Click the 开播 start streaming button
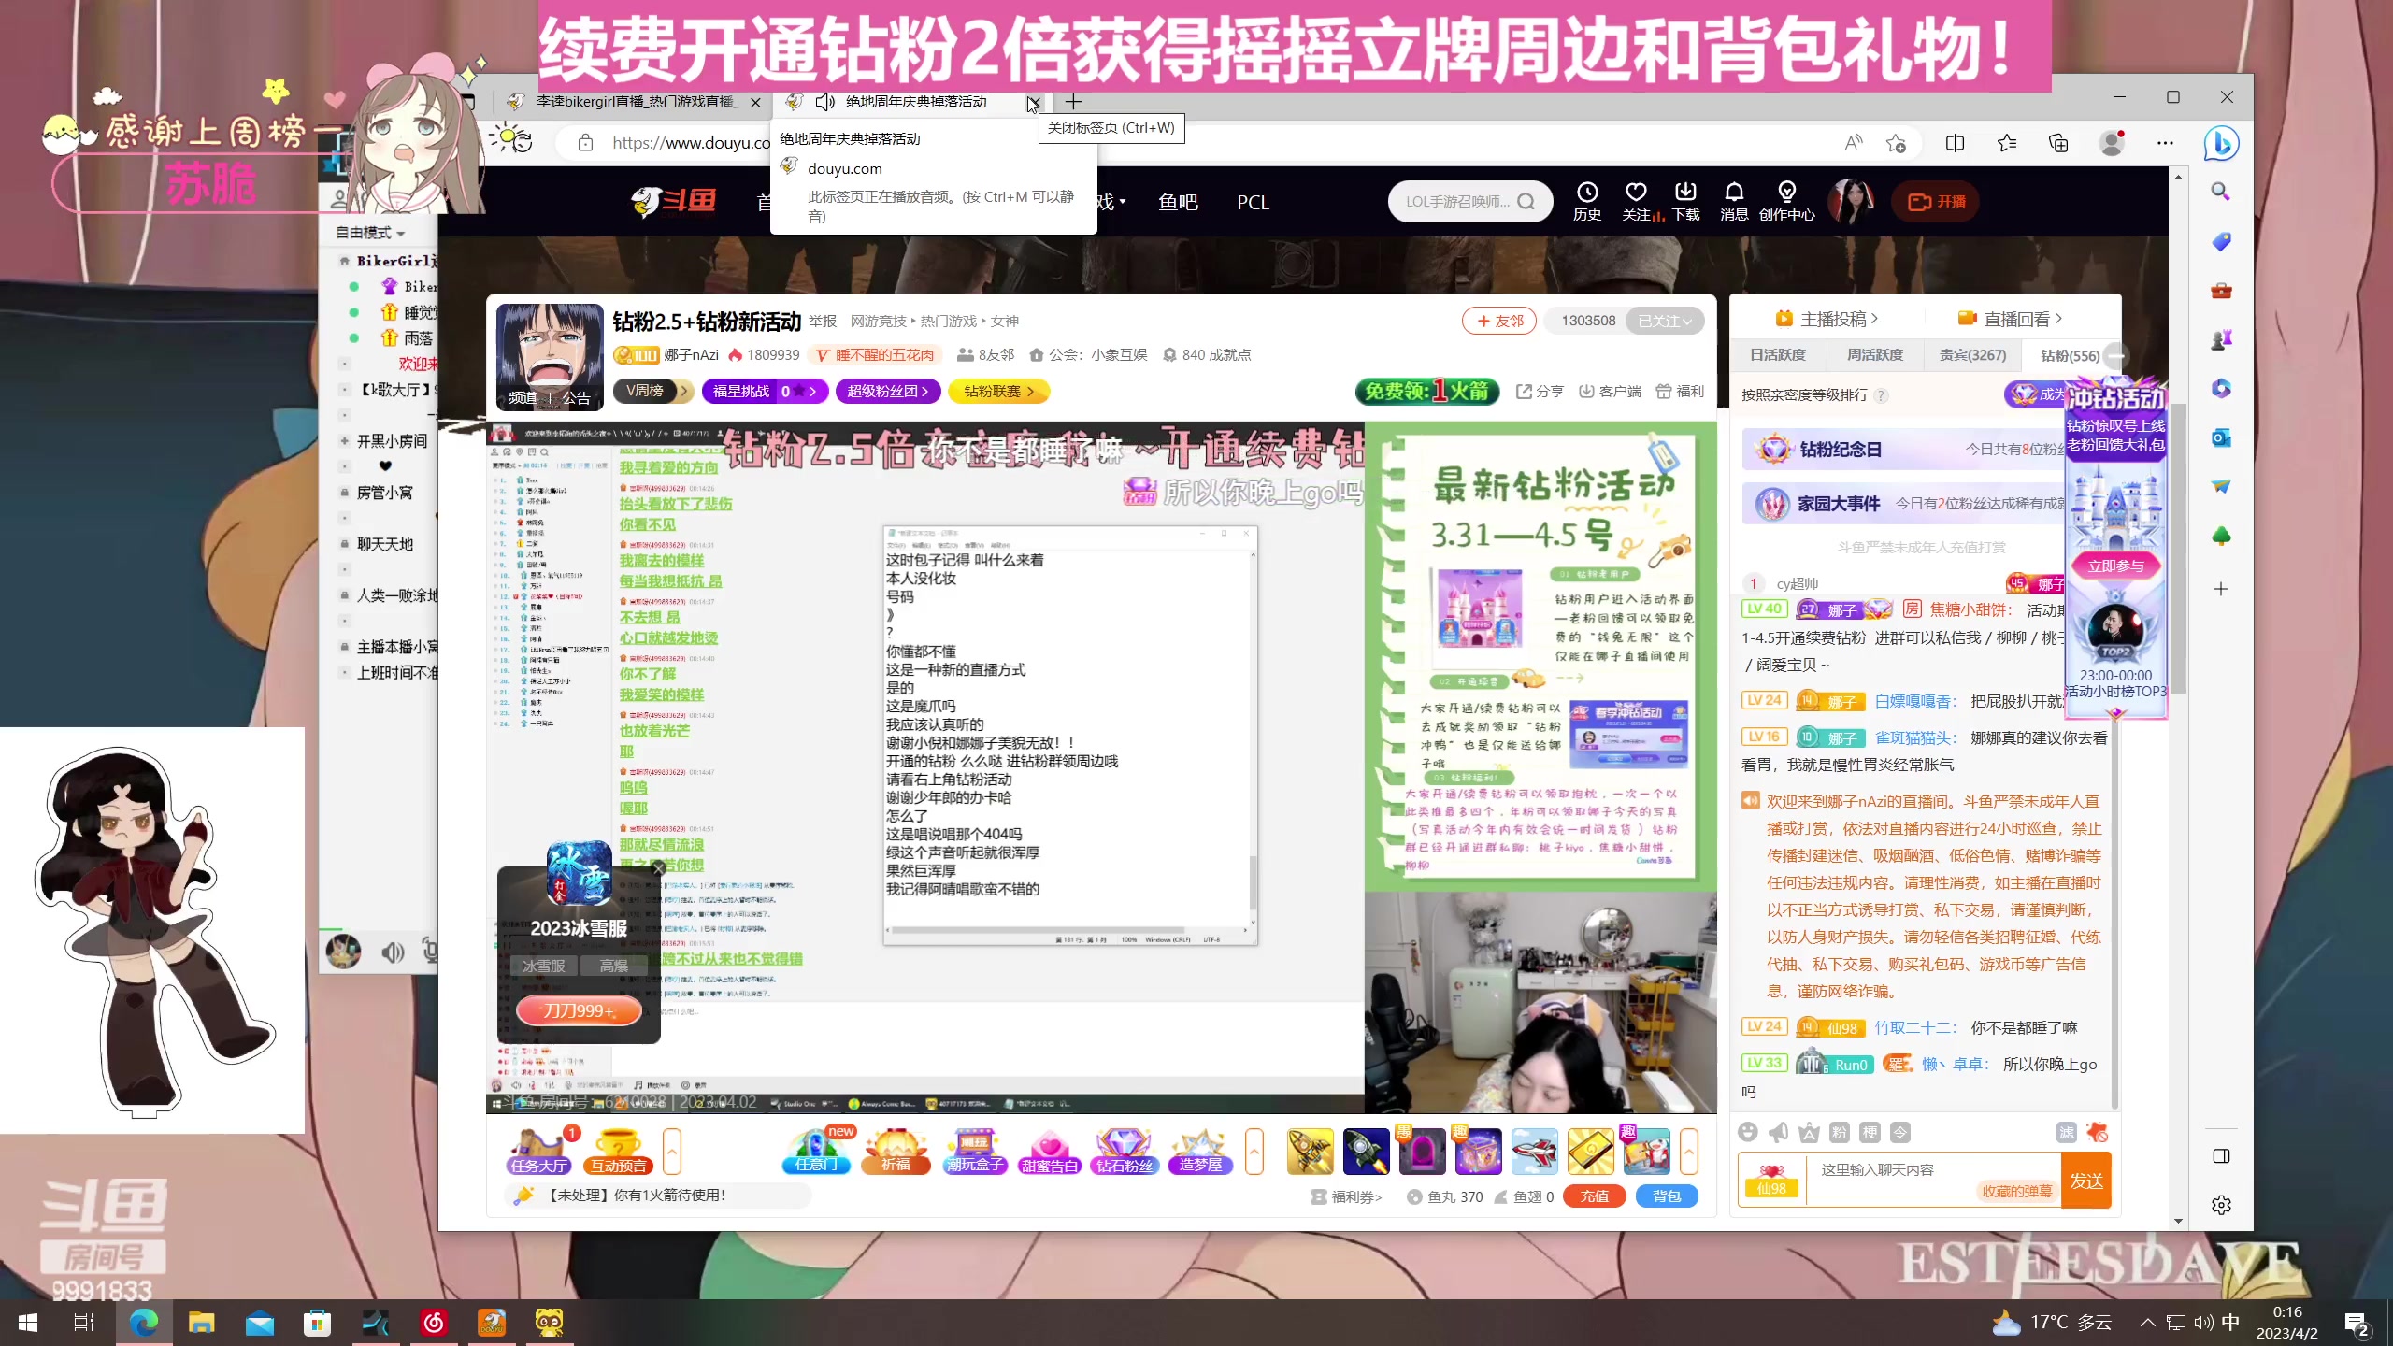Image resolution: width=2393 pixels, height=1346 pixels. [x=1936, y=202]
